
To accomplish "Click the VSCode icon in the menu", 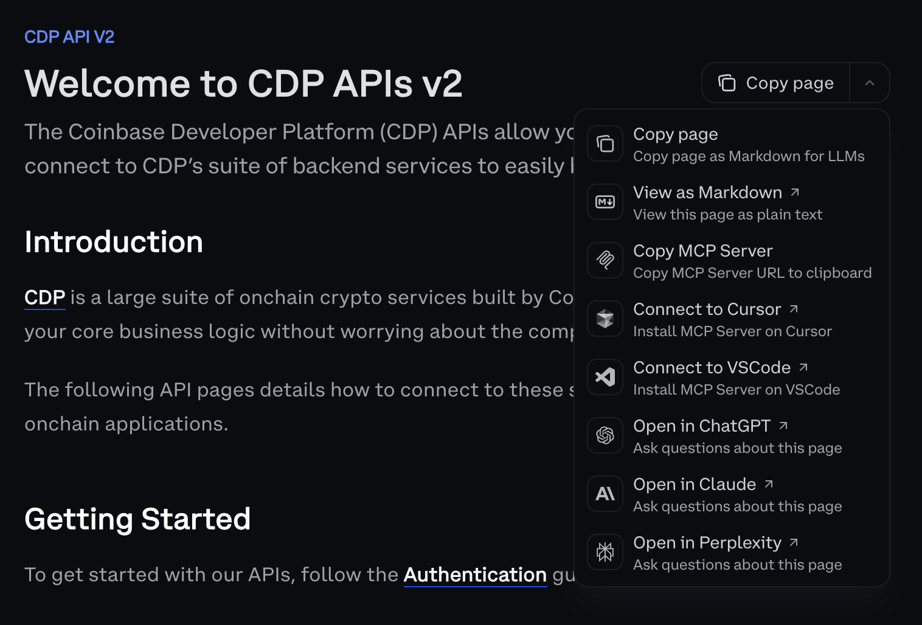I will click(x=605, y=377).
